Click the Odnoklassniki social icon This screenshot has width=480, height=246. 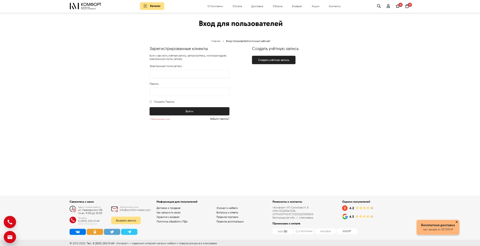[95, 232]
